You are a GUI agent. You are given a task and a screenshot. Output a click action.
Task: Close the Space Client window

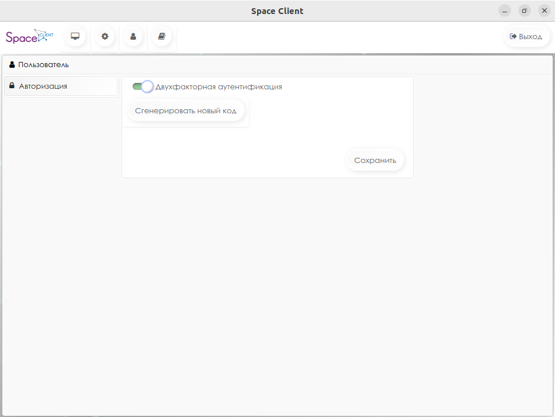pos(543,11)
